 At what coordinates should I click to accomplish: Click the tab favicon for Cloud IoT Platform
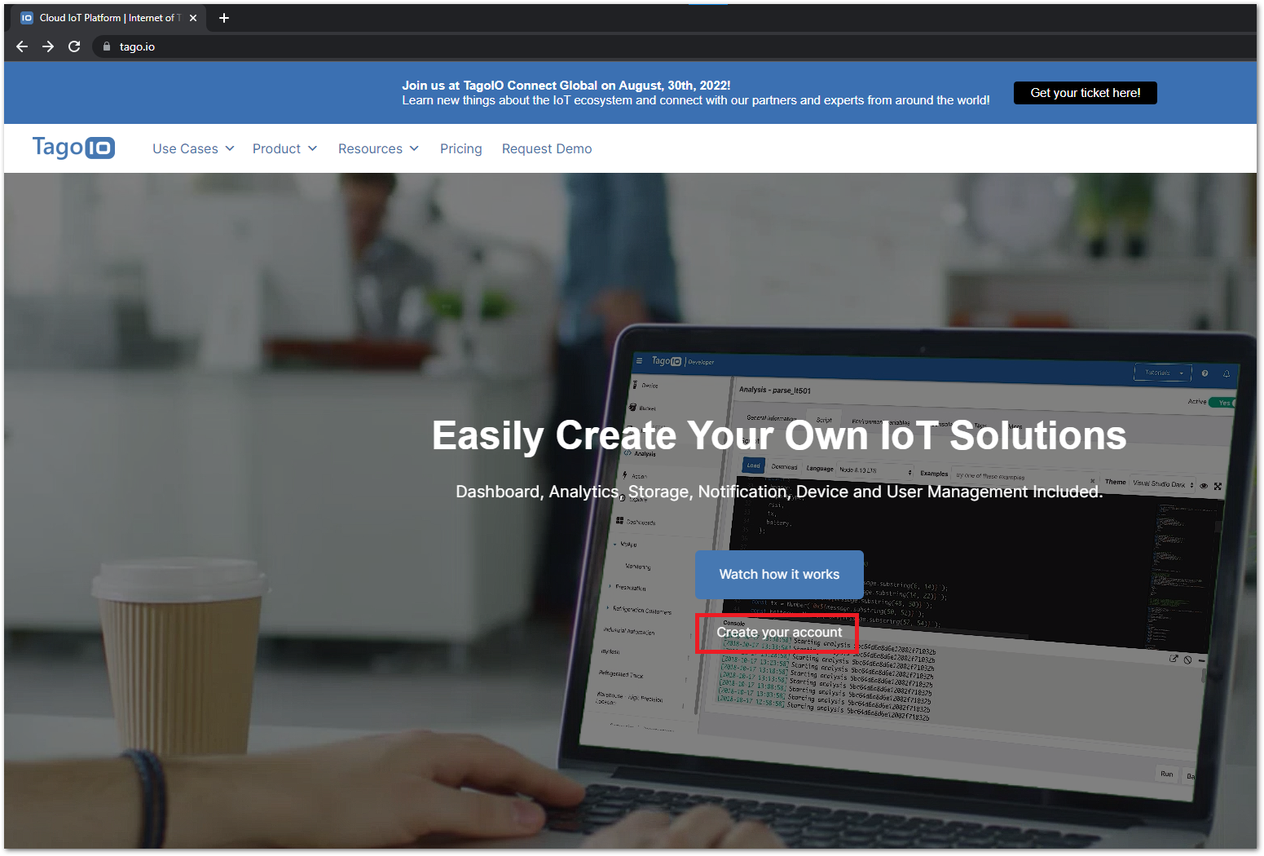coord(27,18)
